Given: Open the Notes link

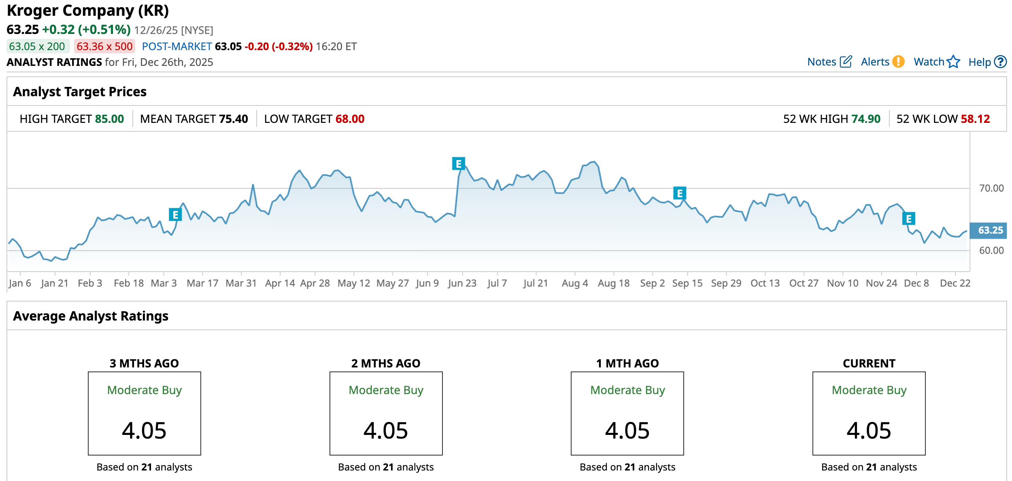Looking at the screenshot, I should tap(821, 62).
